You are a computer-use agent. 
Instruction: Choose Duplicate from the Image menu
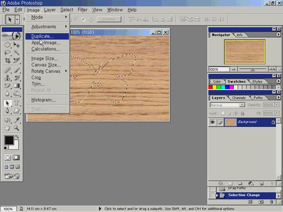point(47,36)
